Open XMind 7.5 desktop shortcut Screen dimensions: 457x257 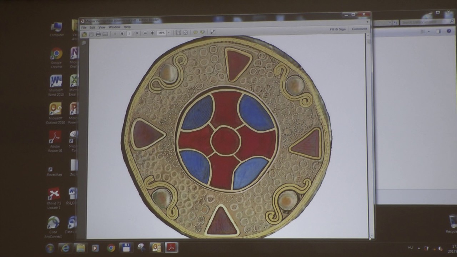pyautogui.click(x=54, y=198)
